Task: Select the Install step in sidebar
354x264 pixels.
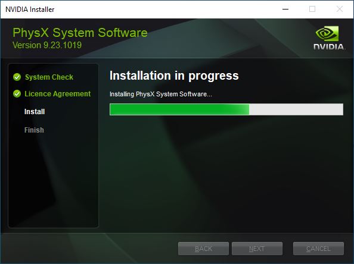Action: [x=35, y=112]
